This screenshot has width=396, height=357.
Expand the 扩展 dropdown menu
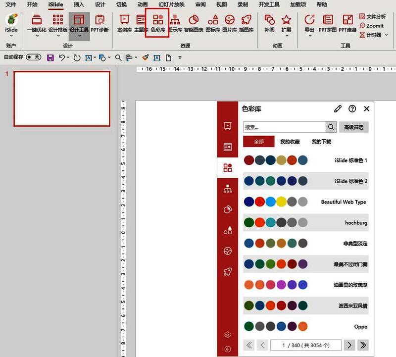(x=286, y=35)
